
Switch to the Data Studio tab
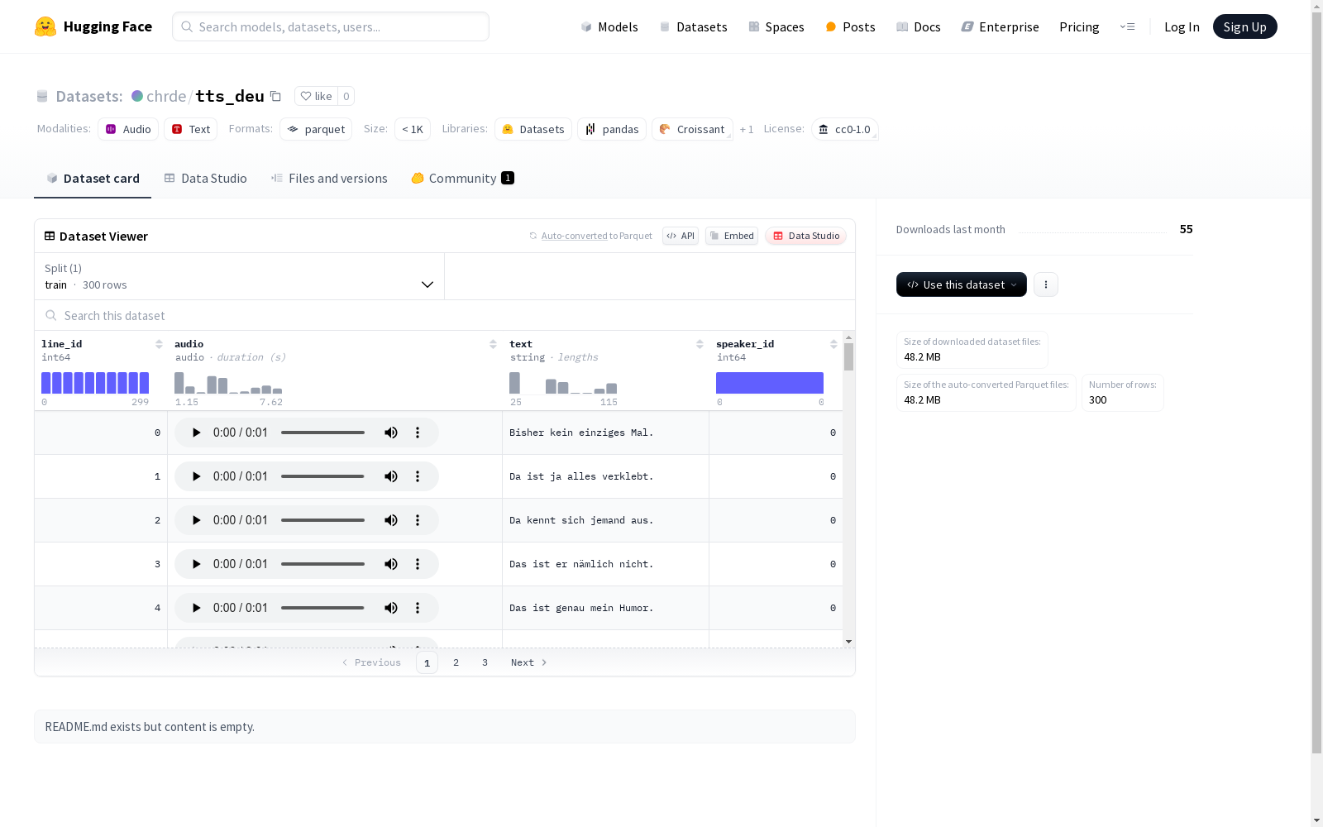click(x=205, y=179)
